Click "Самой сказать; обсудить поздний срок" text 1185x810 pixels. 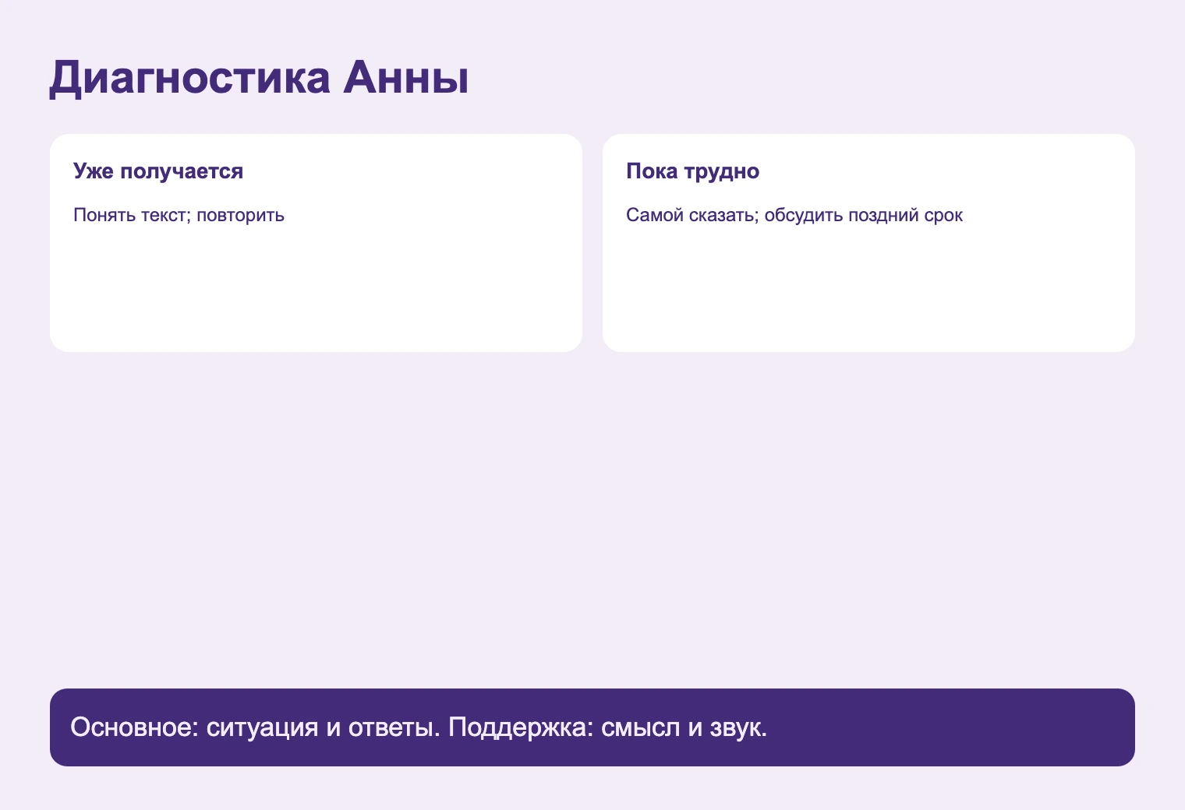[794, 215]
